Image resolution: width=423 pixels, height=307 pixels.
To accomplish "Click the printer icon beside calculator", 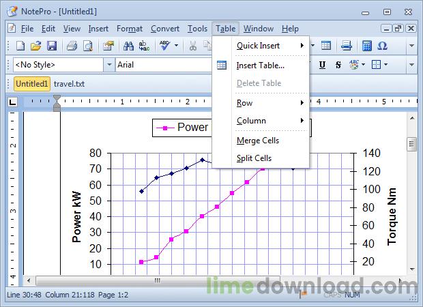I will (347, 46).
